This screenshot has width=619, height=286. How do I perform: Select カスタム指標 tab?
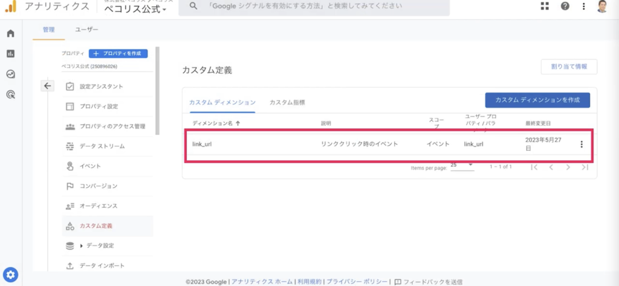click(287, 102)
